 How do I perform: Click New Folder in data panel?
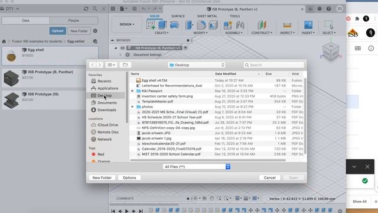[x=79, y=31]
